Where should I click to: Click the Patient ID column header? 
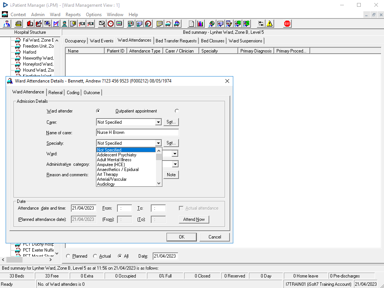[x=115, y=51]
